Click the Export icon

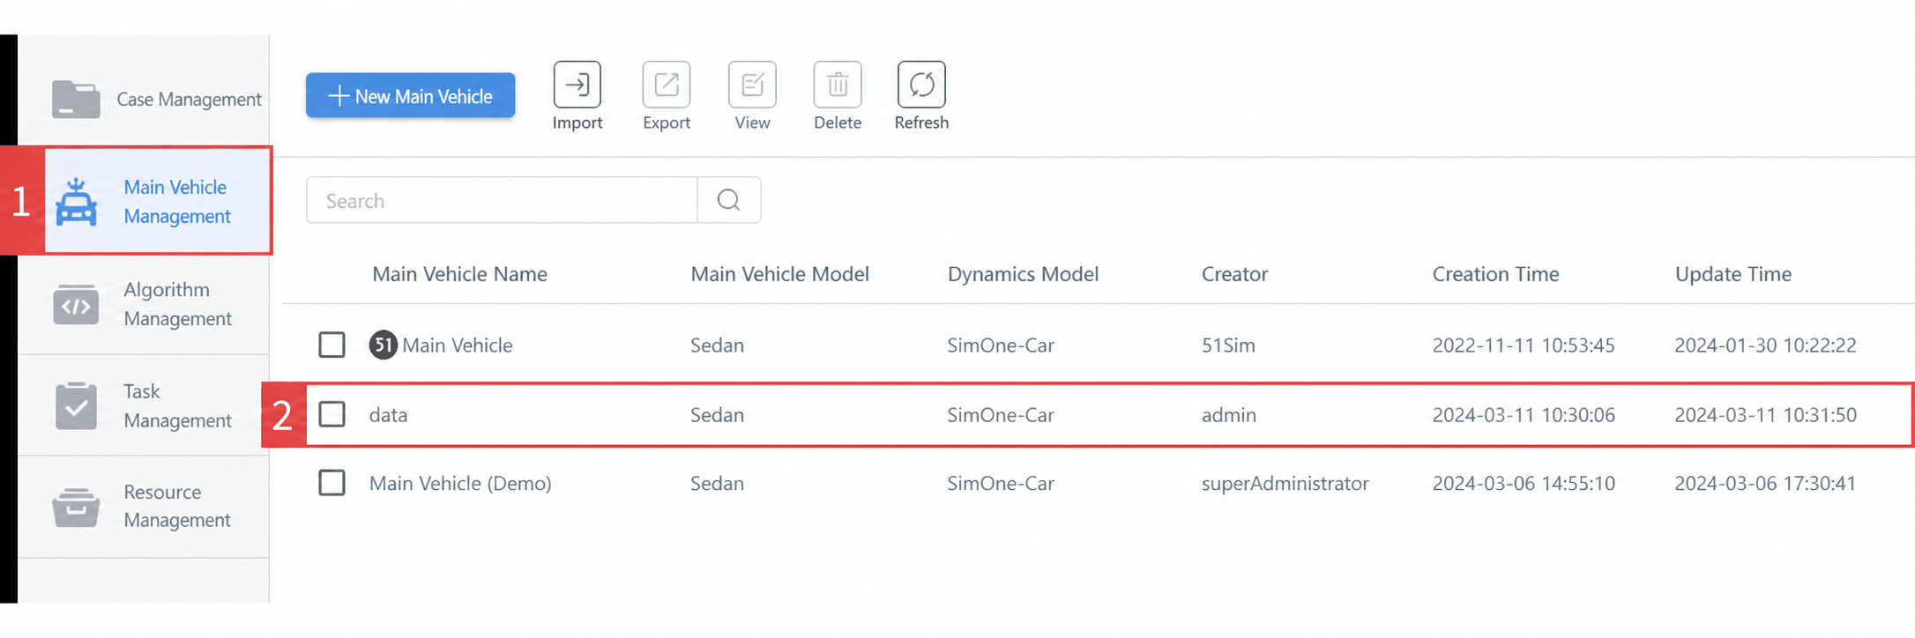click(667, 85)
